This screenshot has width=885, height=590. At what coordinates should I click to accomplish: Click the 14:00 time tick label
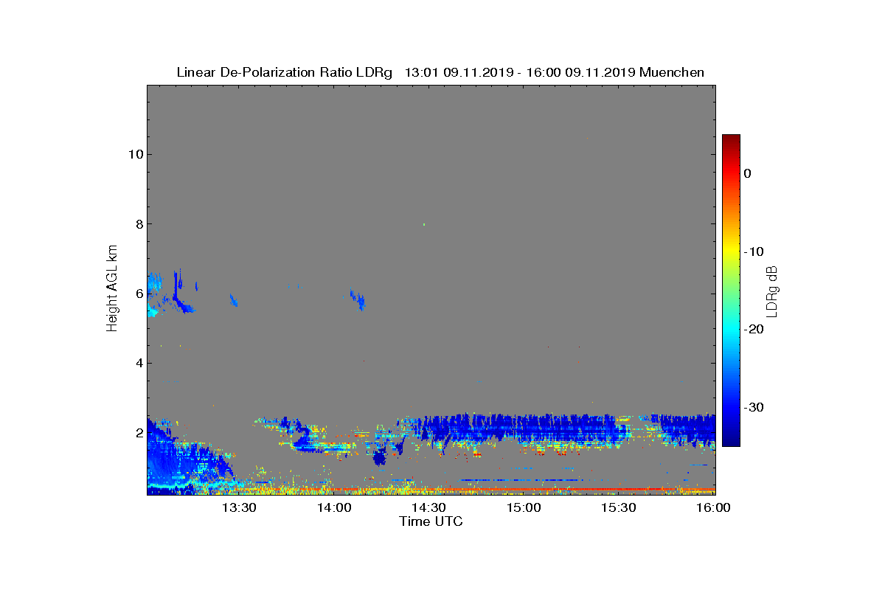click(333, 508)
